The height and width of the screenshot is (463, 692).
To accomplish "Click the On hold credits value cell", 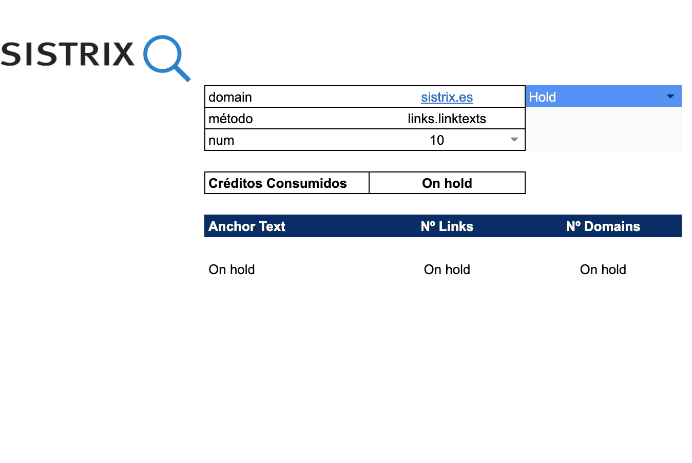I will [447, 183].
